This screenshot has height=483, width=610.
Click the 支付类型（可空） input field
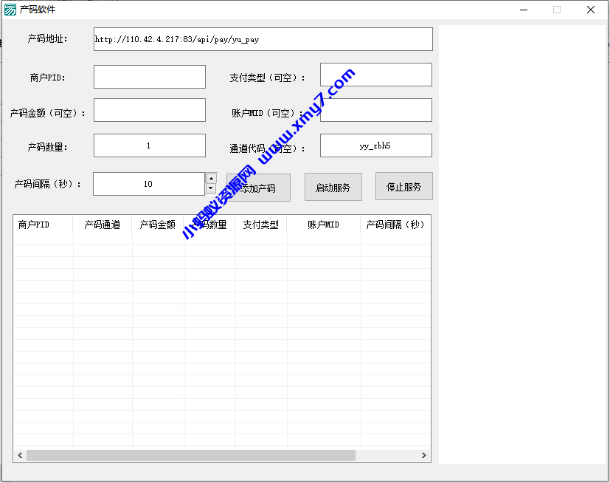(x=375, y=74)
